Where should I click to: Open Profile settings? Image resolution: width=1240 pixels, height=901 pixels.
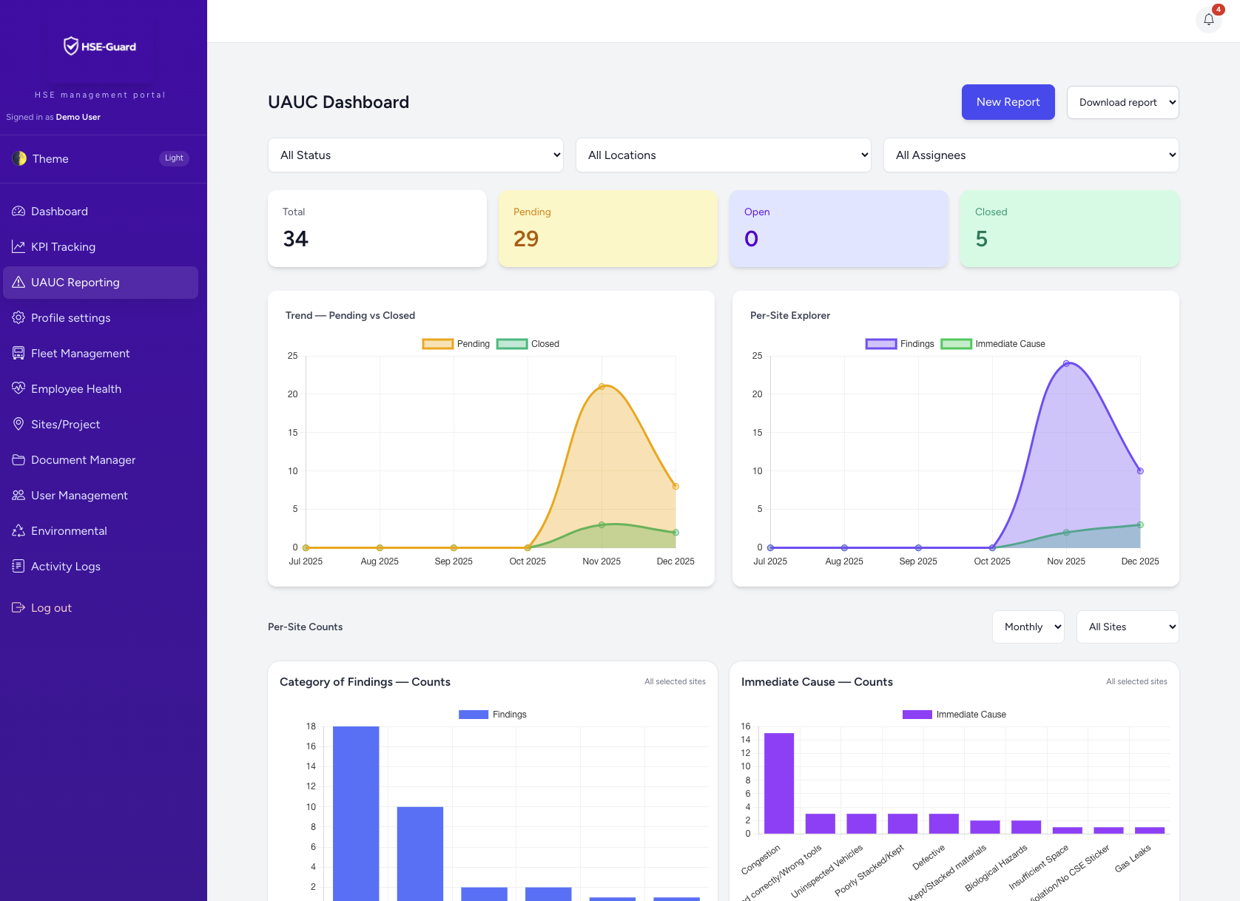point(70,317)
